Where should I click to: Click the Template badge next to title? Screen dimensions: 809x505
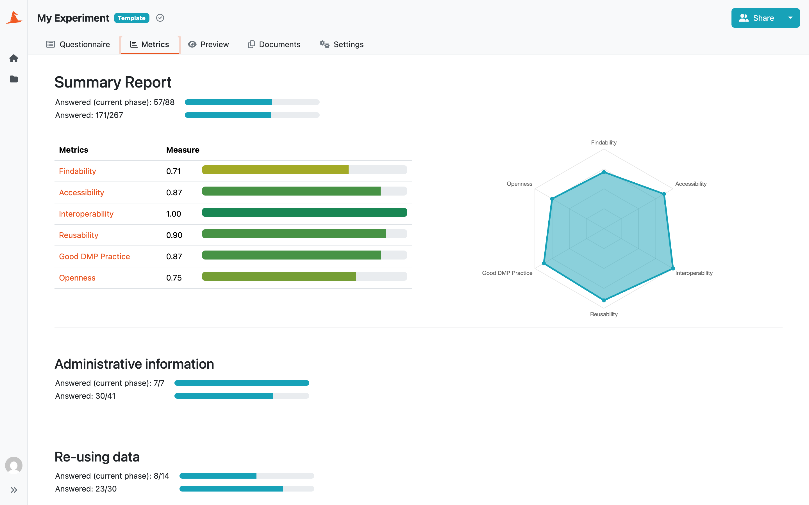tap(132, 18)
